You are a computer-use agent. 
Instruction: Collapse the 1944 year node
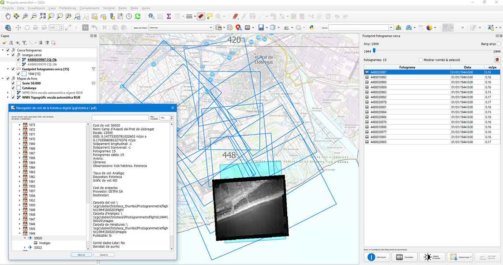click(19, 233)
